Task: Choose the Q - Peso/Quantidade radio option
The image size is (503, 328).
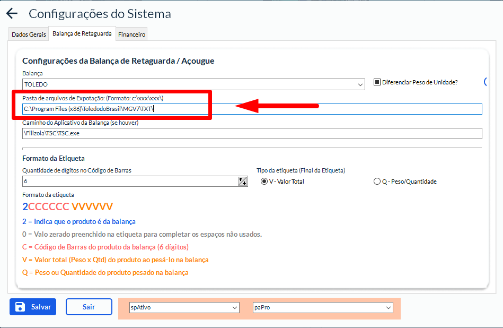Action: click(377, 182)
